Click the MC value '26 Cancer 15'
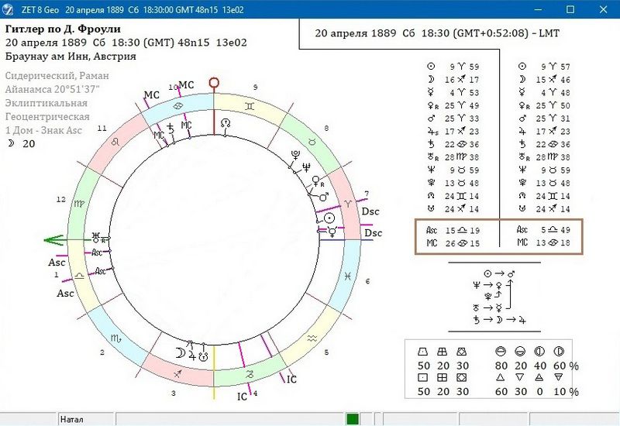620x426 pixels. 453,243
